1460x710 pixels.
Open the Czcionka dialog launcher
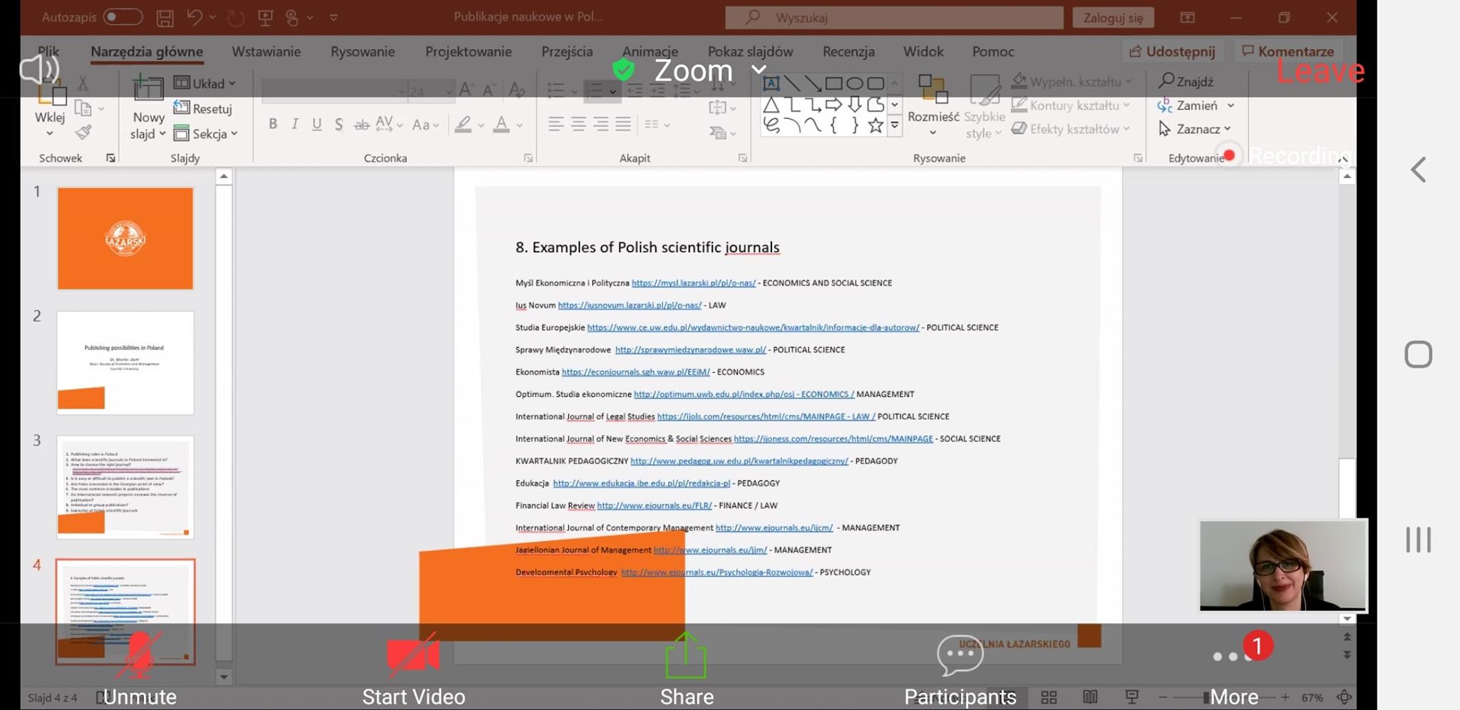pos(528,158)
